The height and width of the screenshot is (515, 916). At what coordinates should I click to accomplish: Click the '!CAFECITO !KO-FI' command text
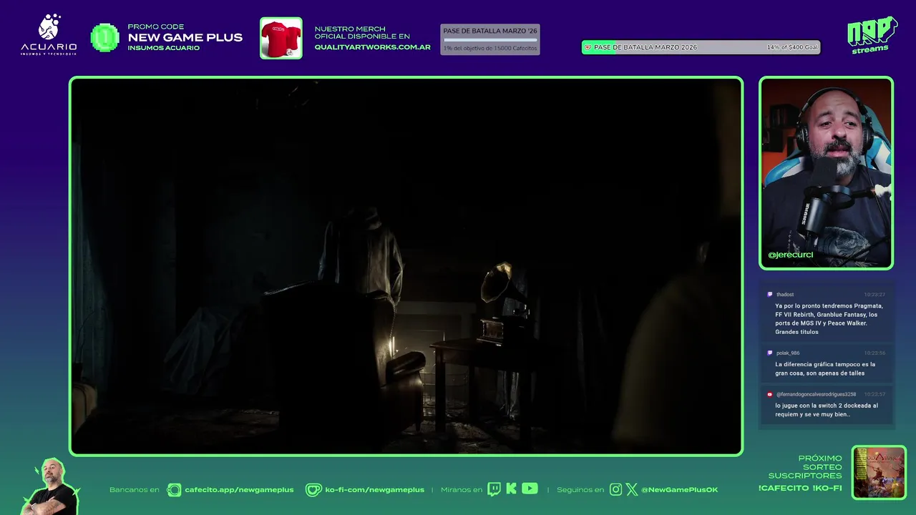pos(800,488)
